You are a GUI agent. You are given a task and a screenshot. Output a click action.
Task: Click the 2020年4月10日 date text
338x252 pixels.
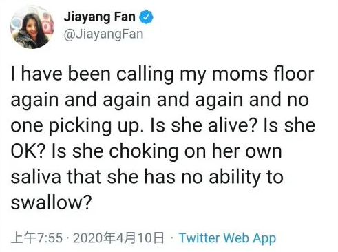coord(118,238)
